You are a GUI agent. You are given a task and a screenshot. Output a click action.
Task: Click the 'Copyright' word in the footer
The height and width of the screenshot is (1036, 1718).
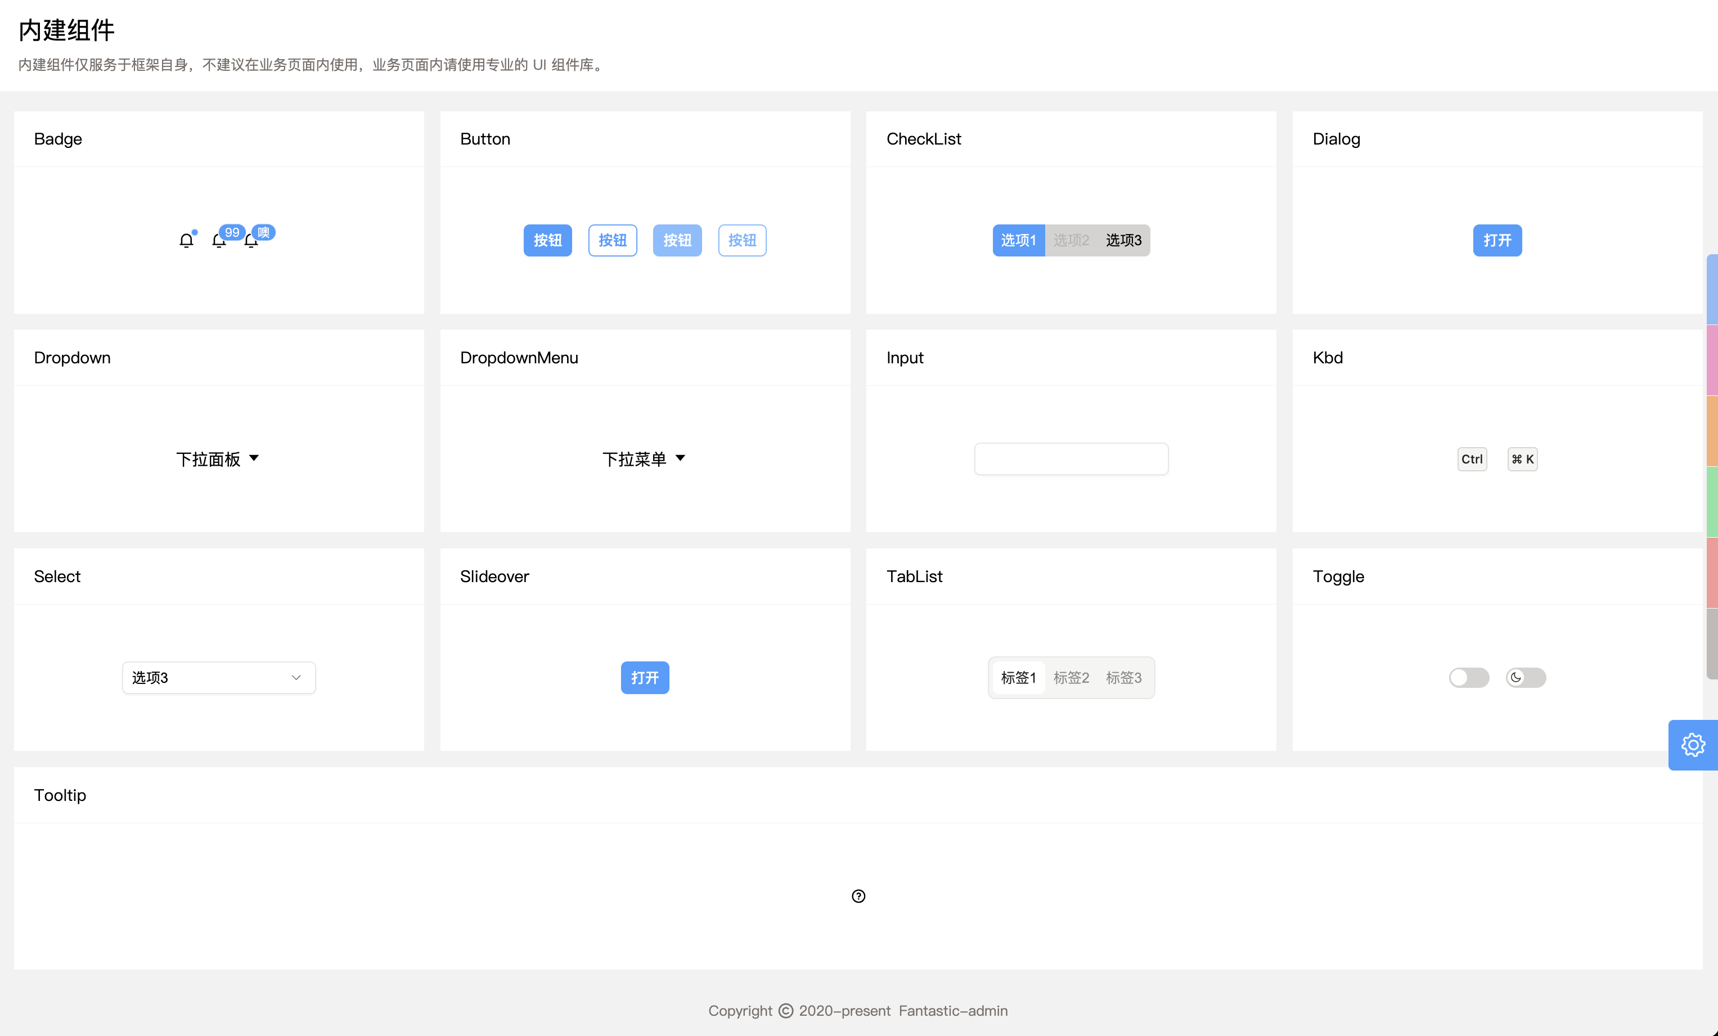point(740,1011)
